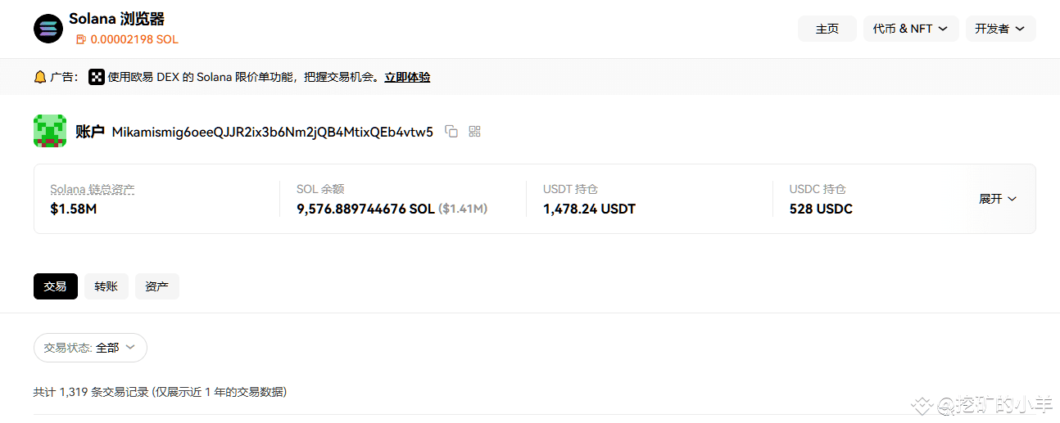Switch to the 转账 tab
The image size is (1060, 423).
coord(106,286)
